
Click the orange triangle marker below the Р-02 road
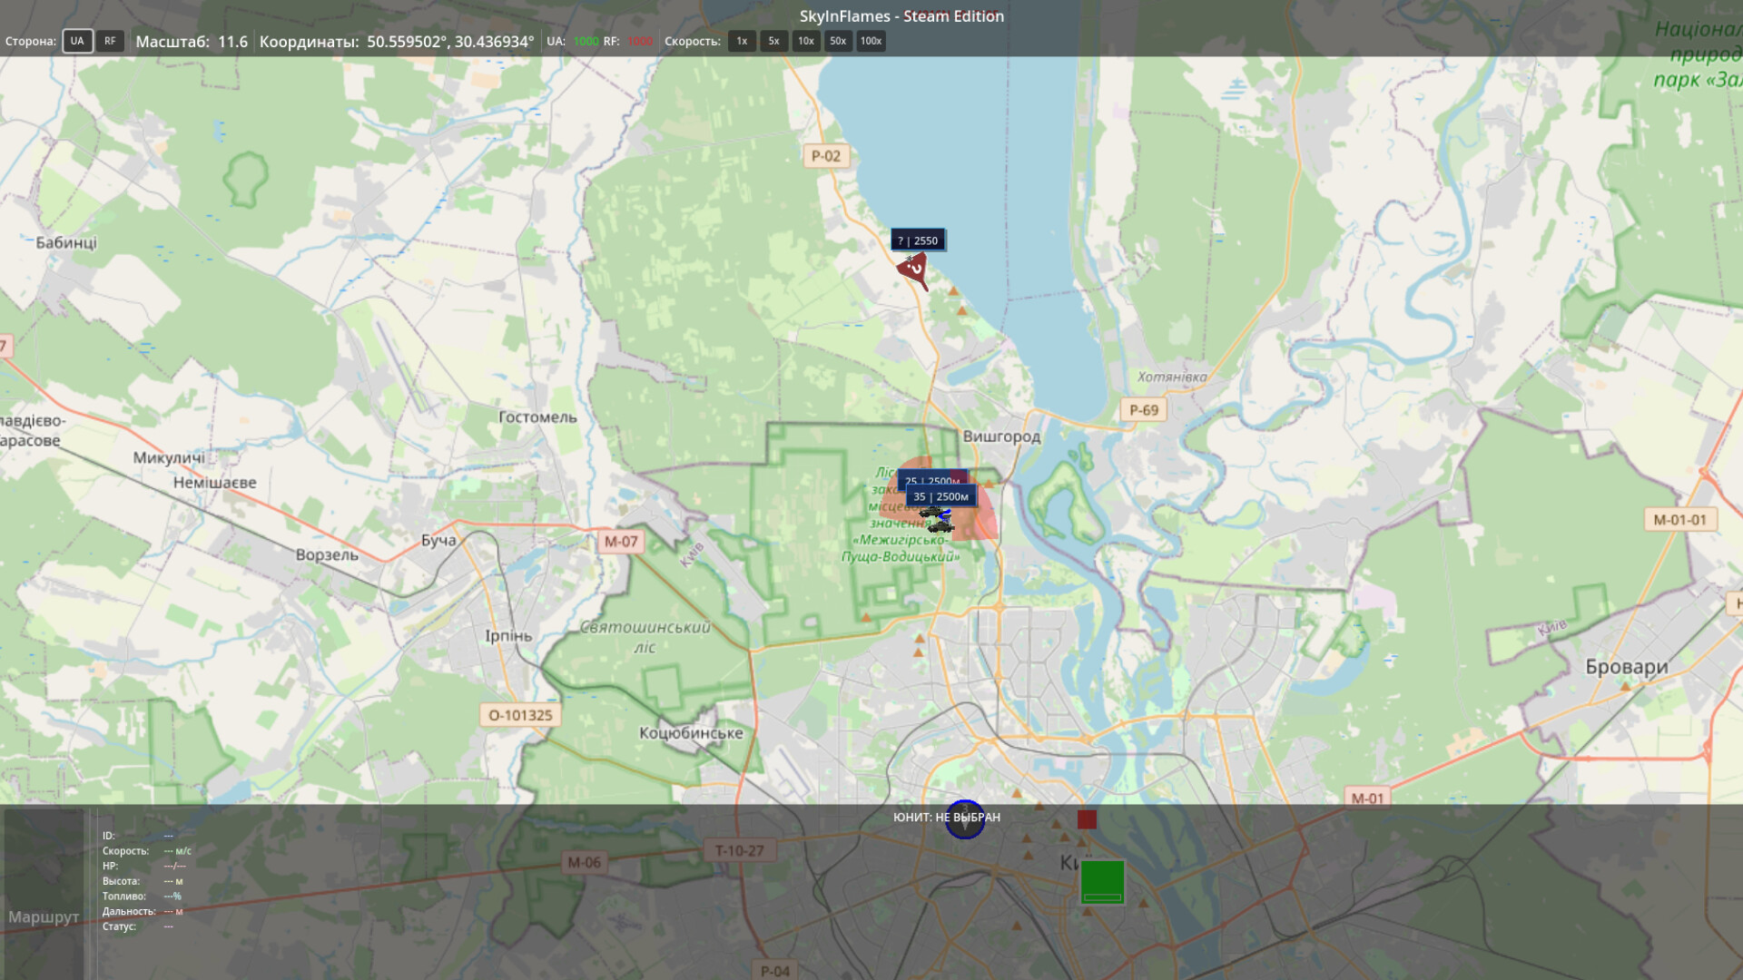click(x=955, y=292)
